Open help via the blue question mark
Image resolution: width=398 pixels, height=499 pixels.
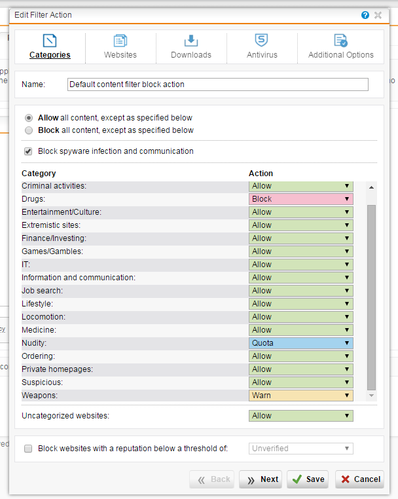[365, 15]
